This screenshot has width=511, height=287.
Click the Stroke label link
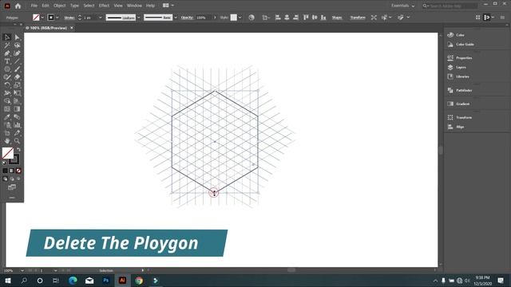pos(69,18)
